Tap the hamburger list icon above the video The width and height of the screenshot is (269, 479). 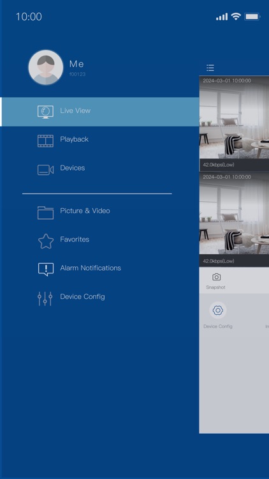(x=210, y=68)
